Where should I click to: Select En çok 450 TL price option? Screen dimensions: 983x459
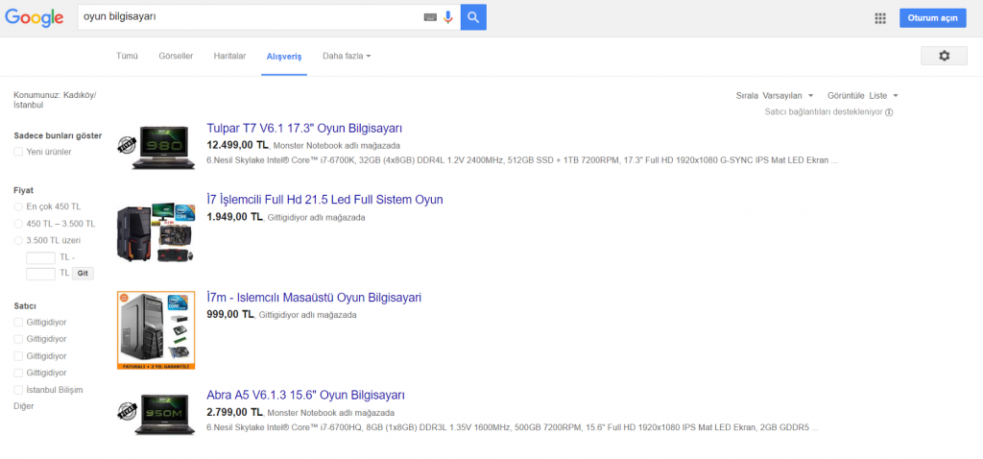tap(18, 206)
